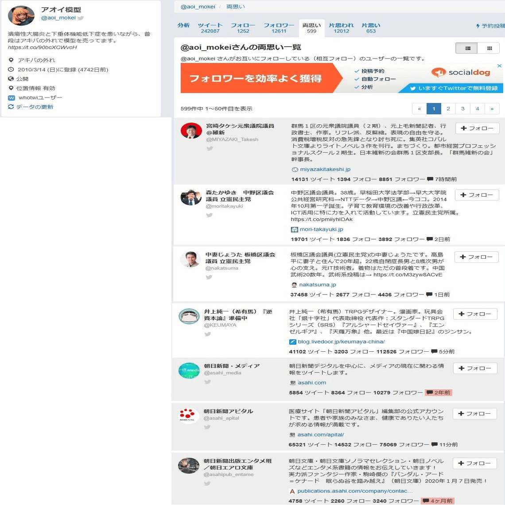
Task: Go to pagination page 2
Action: pos(448,109)
